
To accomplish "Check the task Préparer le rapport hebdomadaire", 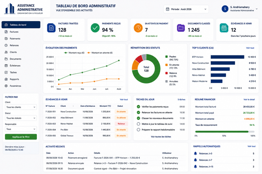I will click(x=138, y=130).
